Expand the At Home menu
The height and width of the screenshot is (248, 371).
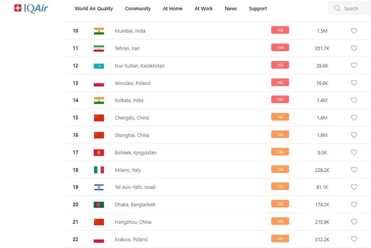[x=173, y=8]
